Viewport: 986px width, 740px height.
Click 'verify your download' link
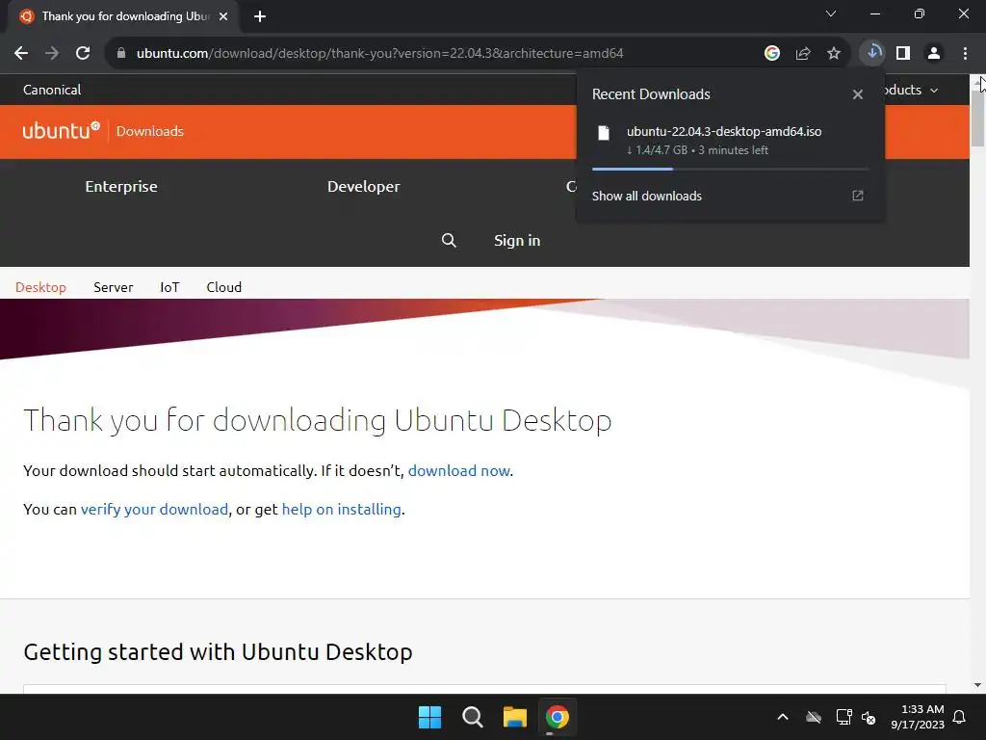(x=154, y=509)
